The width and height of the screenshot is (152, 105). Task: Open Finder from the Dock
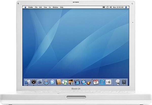coord(27,82)
